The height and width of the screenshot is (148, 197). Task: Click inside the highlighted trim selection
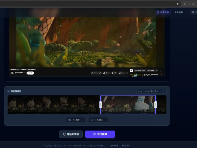[128, 105]
